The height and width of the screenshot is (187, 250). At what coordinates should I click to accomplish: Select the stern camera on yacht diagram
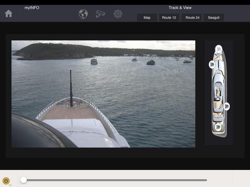(x=218, y=127)
